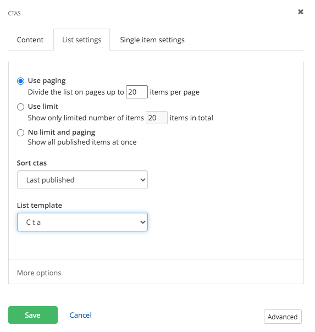Click the 'List template' label
Viewport: 315px width, 332px height.
(40, 206)
